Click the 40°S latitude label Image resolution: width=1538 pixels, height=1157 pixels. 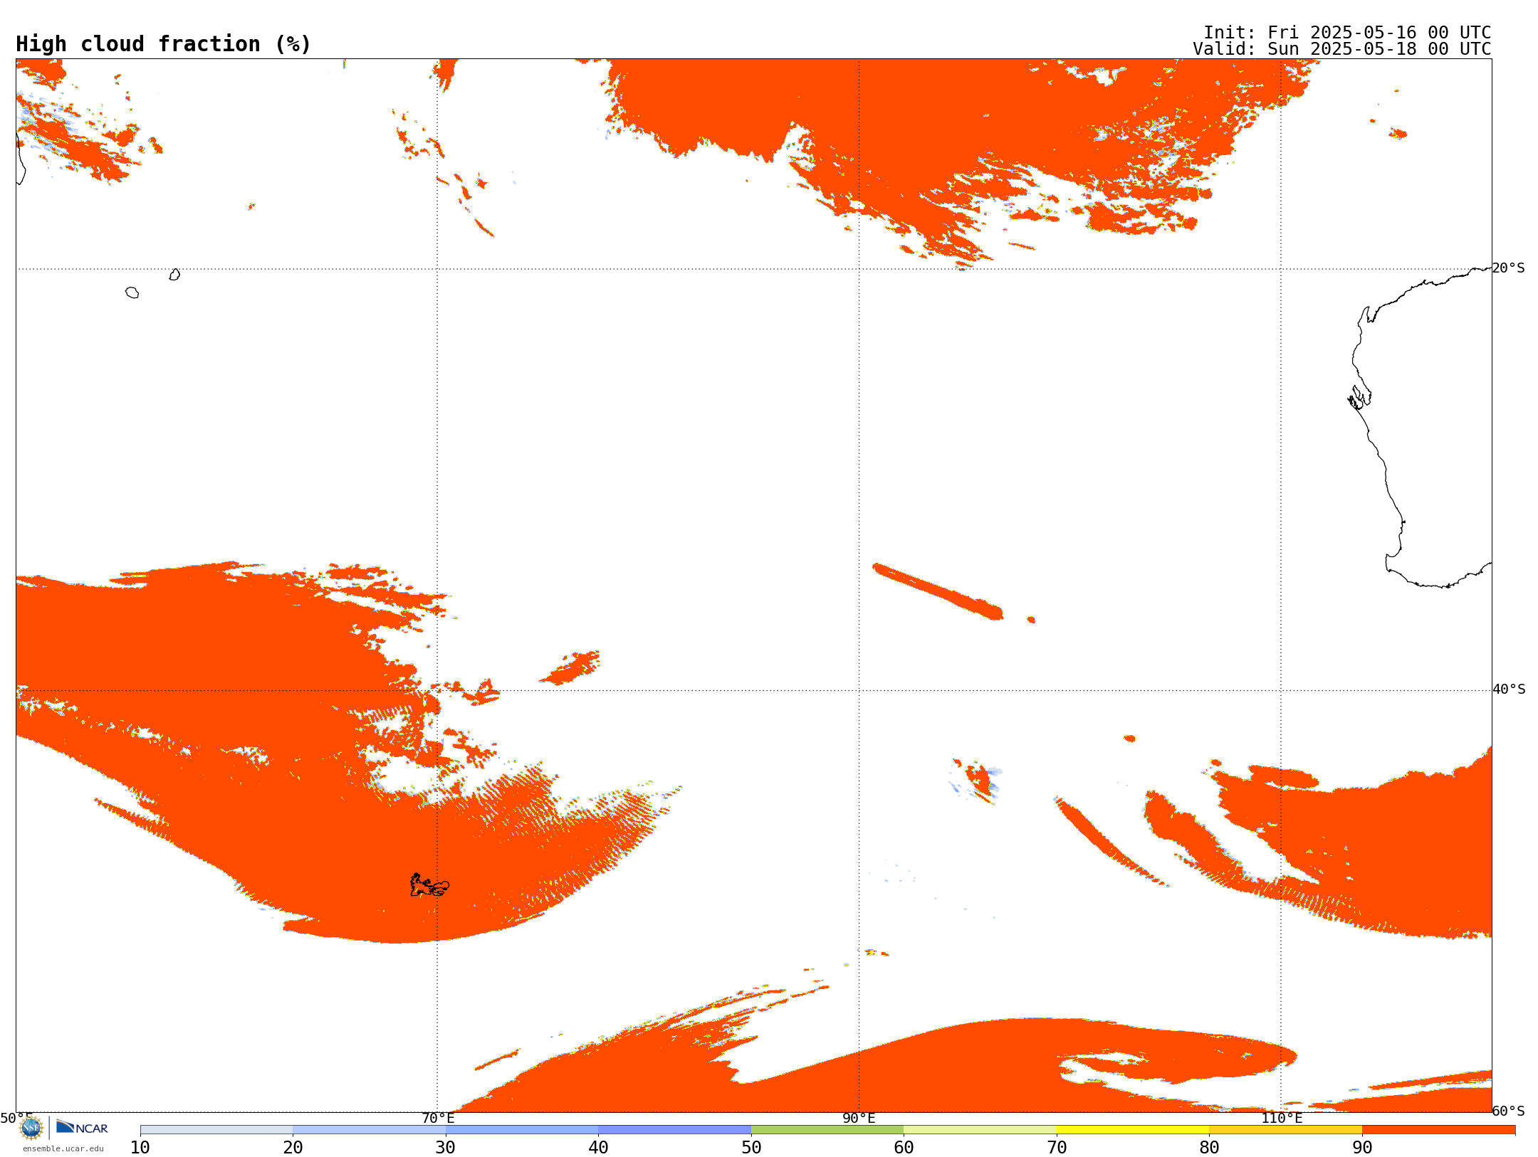(x=1508, y=690)
